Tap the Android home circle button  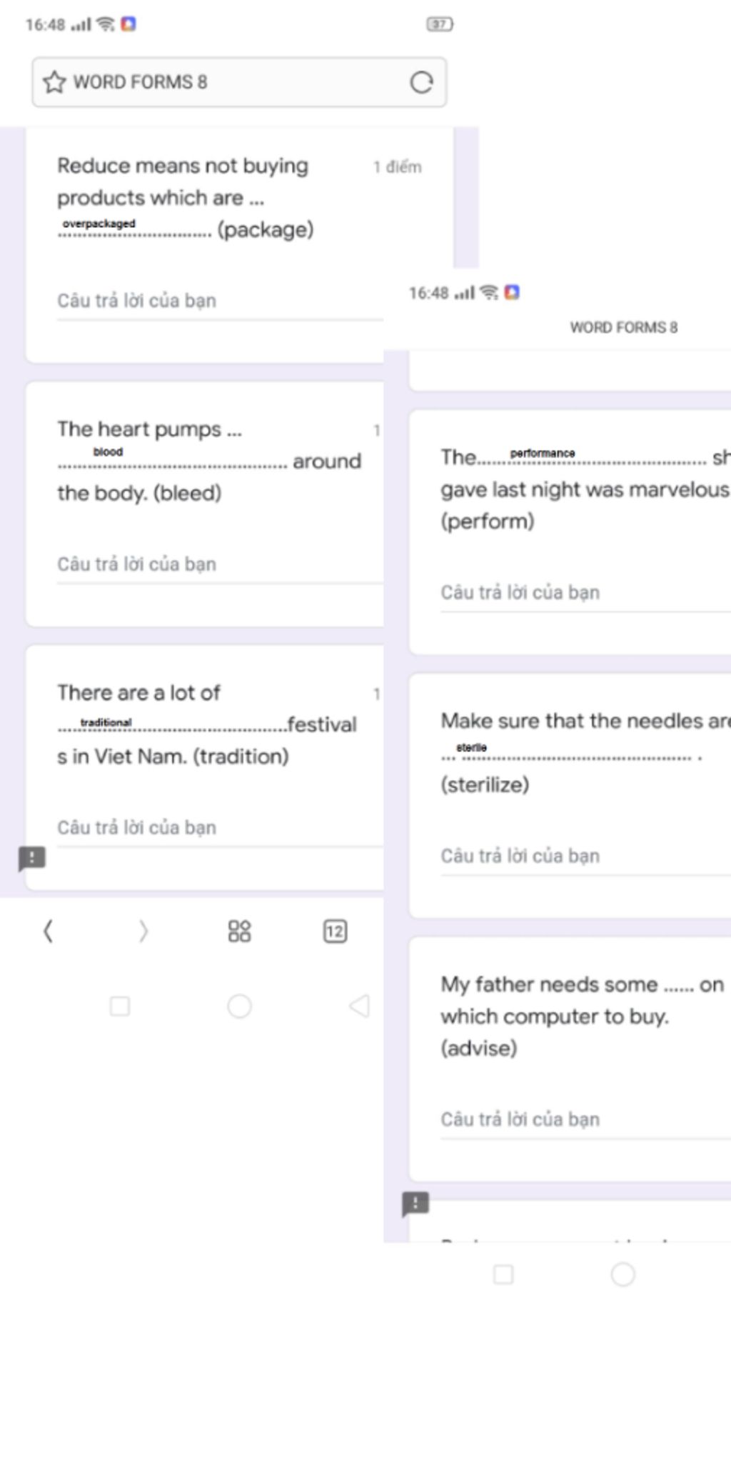tap(239, 1006)
